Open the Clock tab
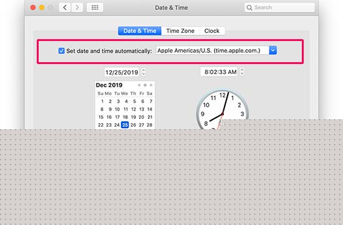Screen dimensions: 343x225 (212, 31)
